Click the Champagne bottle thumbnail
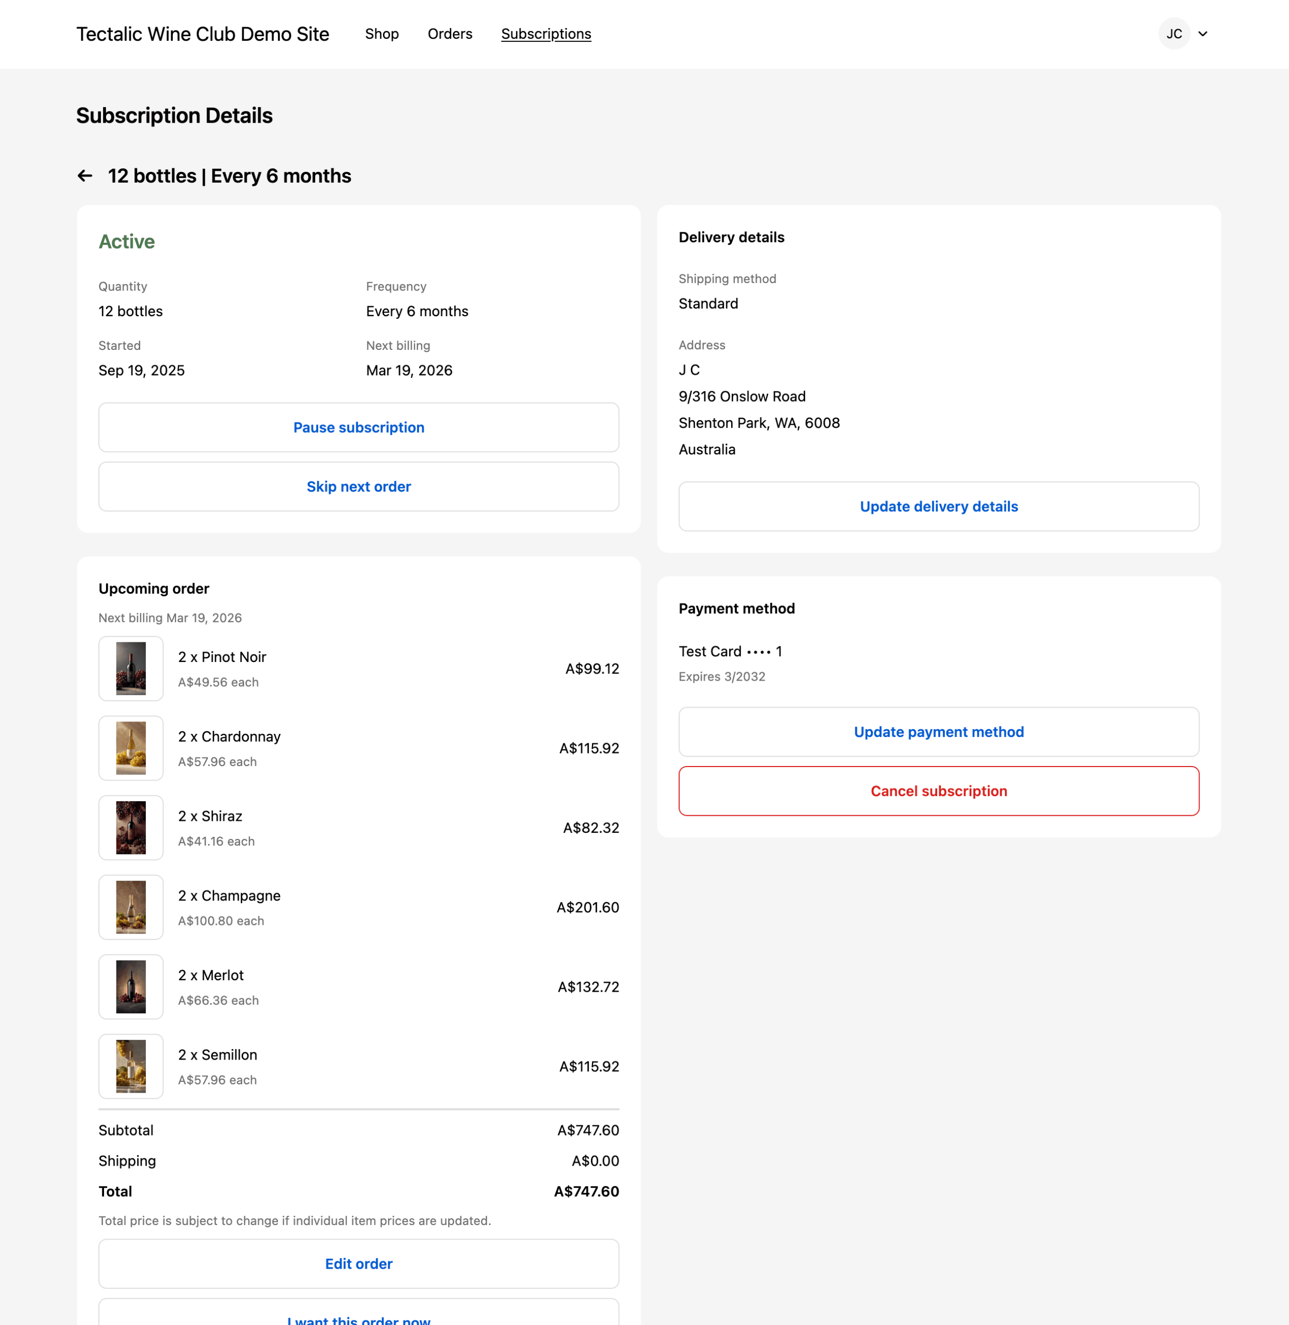This screenshot has height=1325, width=1289. 131,907
